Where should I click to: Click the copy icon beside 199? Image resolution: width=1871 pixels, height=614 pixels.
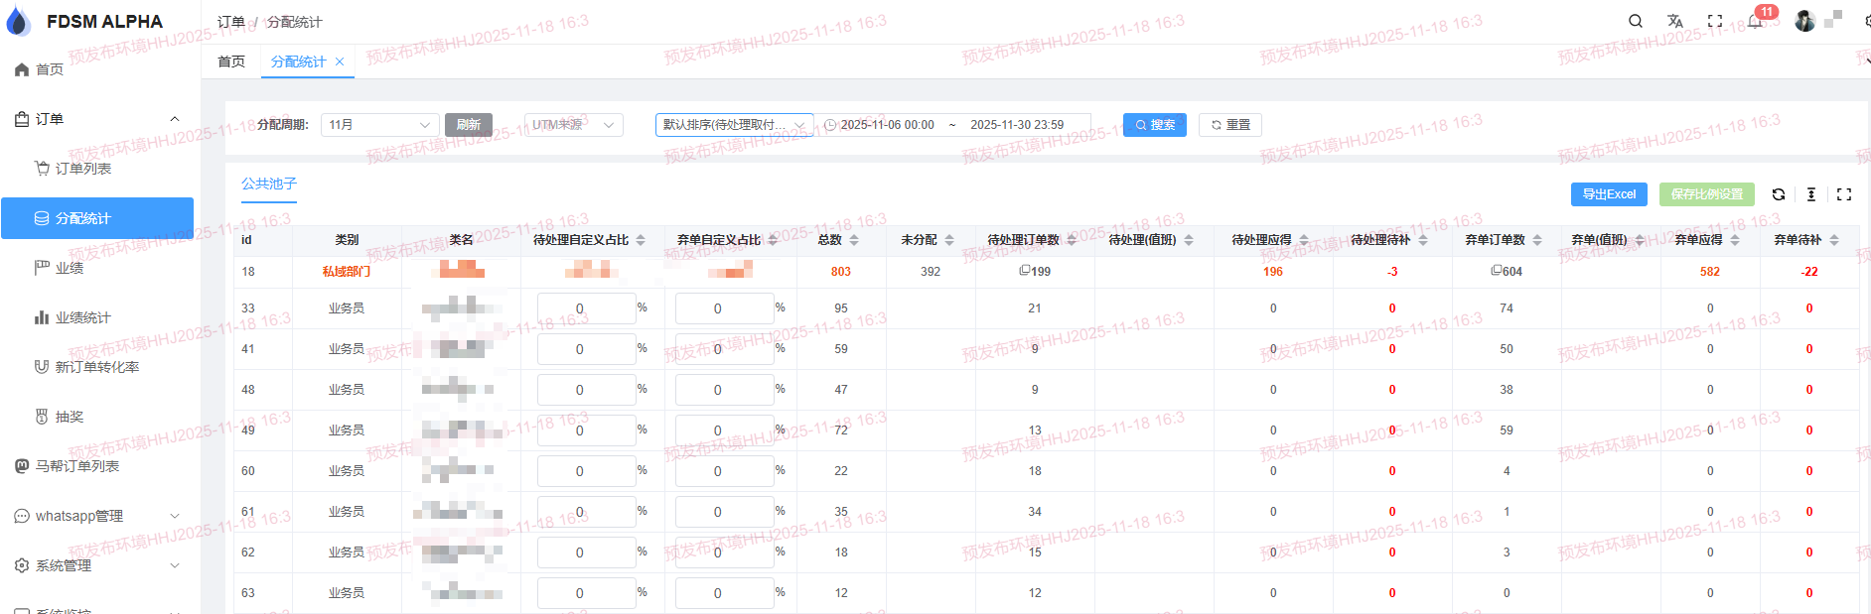click(x=1024, y=271)
